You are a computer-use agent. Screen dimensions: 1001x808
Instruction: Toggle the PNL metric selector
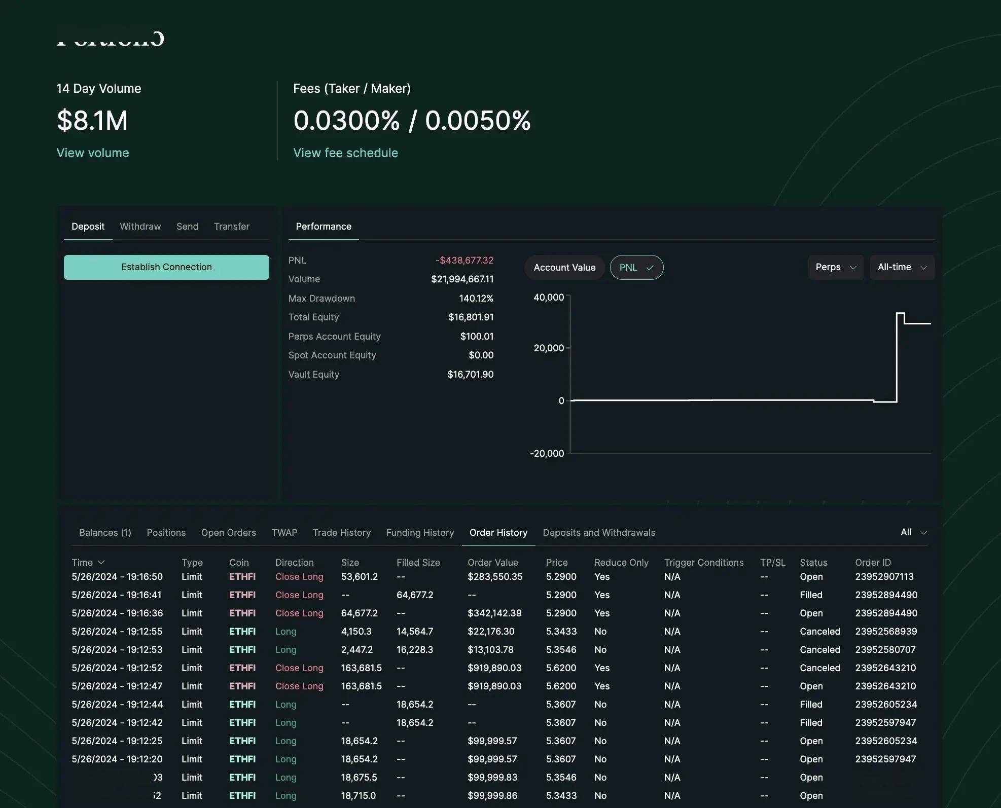pyautogui.click(x=636, y=267)
